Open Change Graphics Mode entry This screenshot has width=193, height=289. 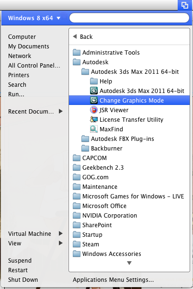(129, 100)
